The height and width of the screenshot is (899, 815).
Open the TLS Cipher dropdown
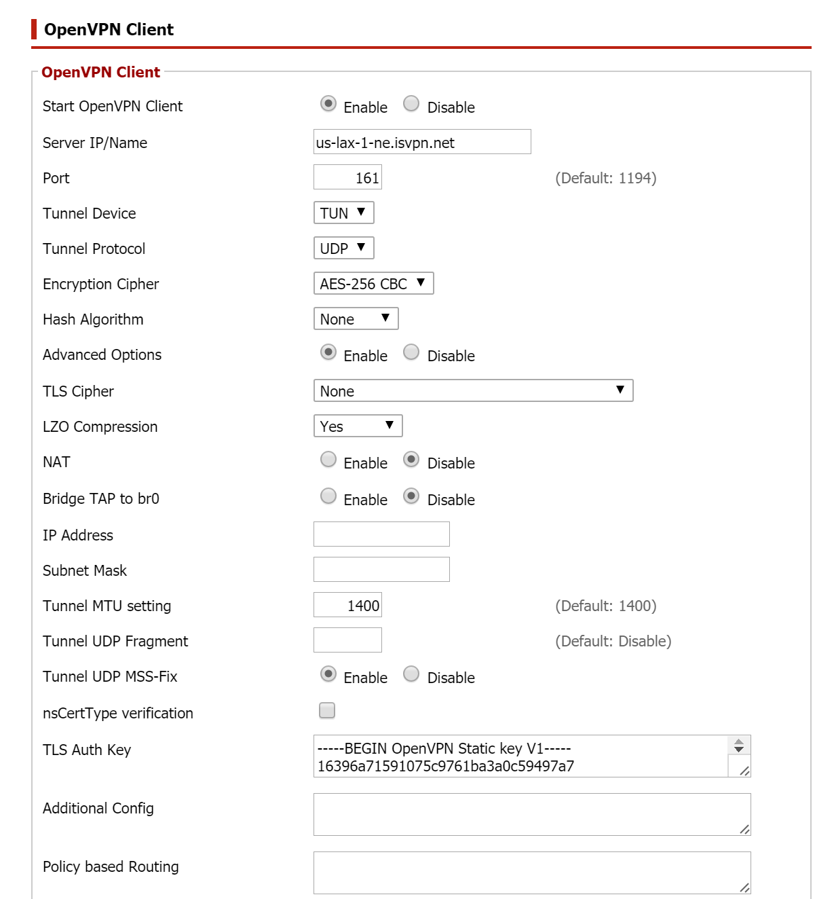(x=473, y=390)
